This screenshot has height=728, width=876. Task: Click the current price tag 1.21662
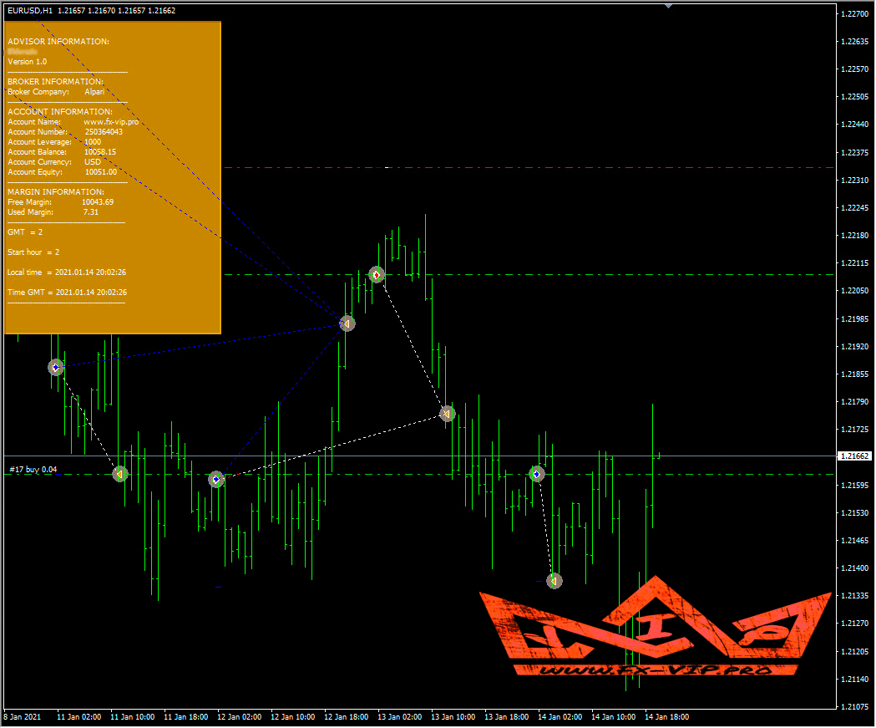855,456
